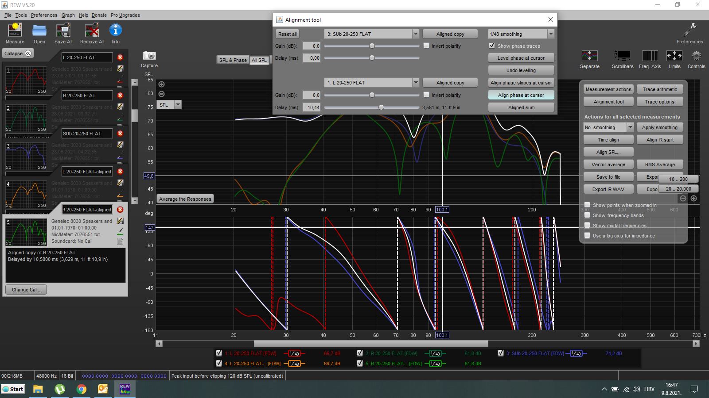Click the L 20-250 FLAT delay field showing 10,44
709x398 pixels.
pos(312,107)
